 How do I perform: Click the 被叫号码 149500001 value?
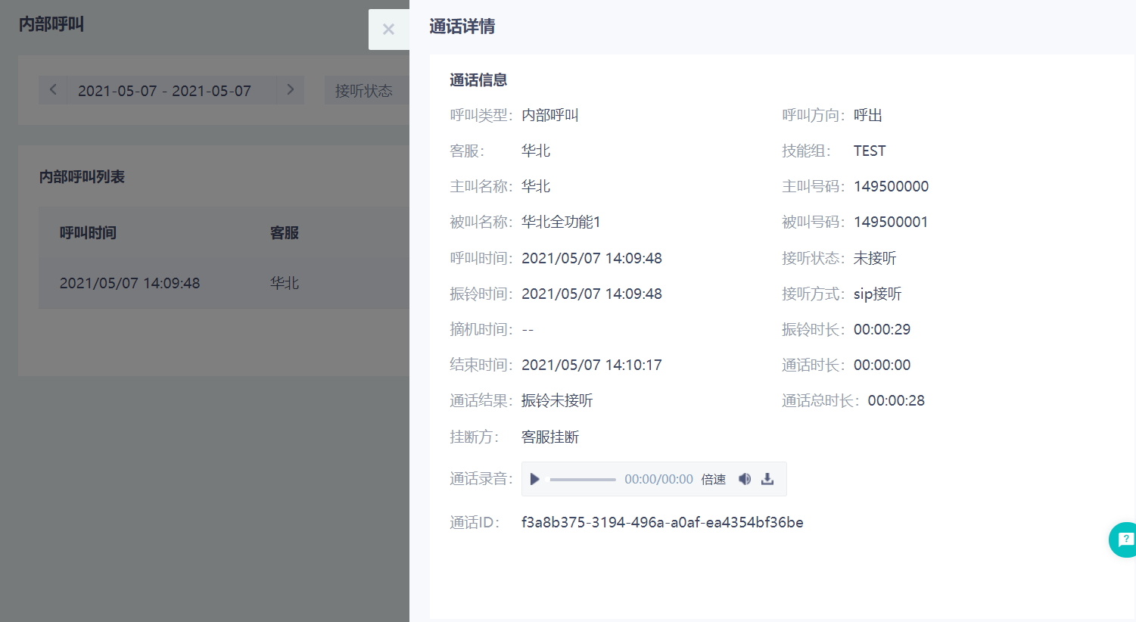pos(891,222)
